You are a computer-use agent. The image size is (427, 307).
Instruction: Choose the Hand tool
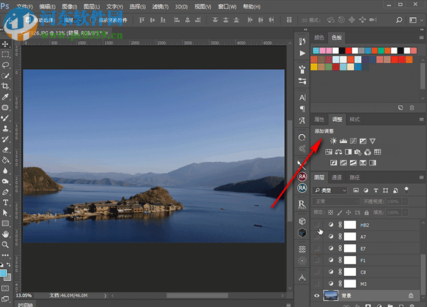coord(6,233)
